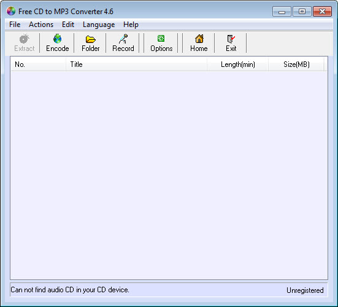338x307 pixels.
Task: Click the colorful CD app icon in title bar
Action: point(11,11)
